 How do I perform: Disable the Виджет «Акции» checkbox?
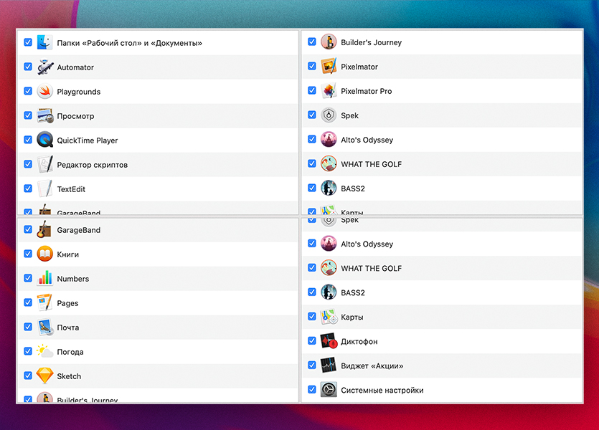tap(312, 365)
